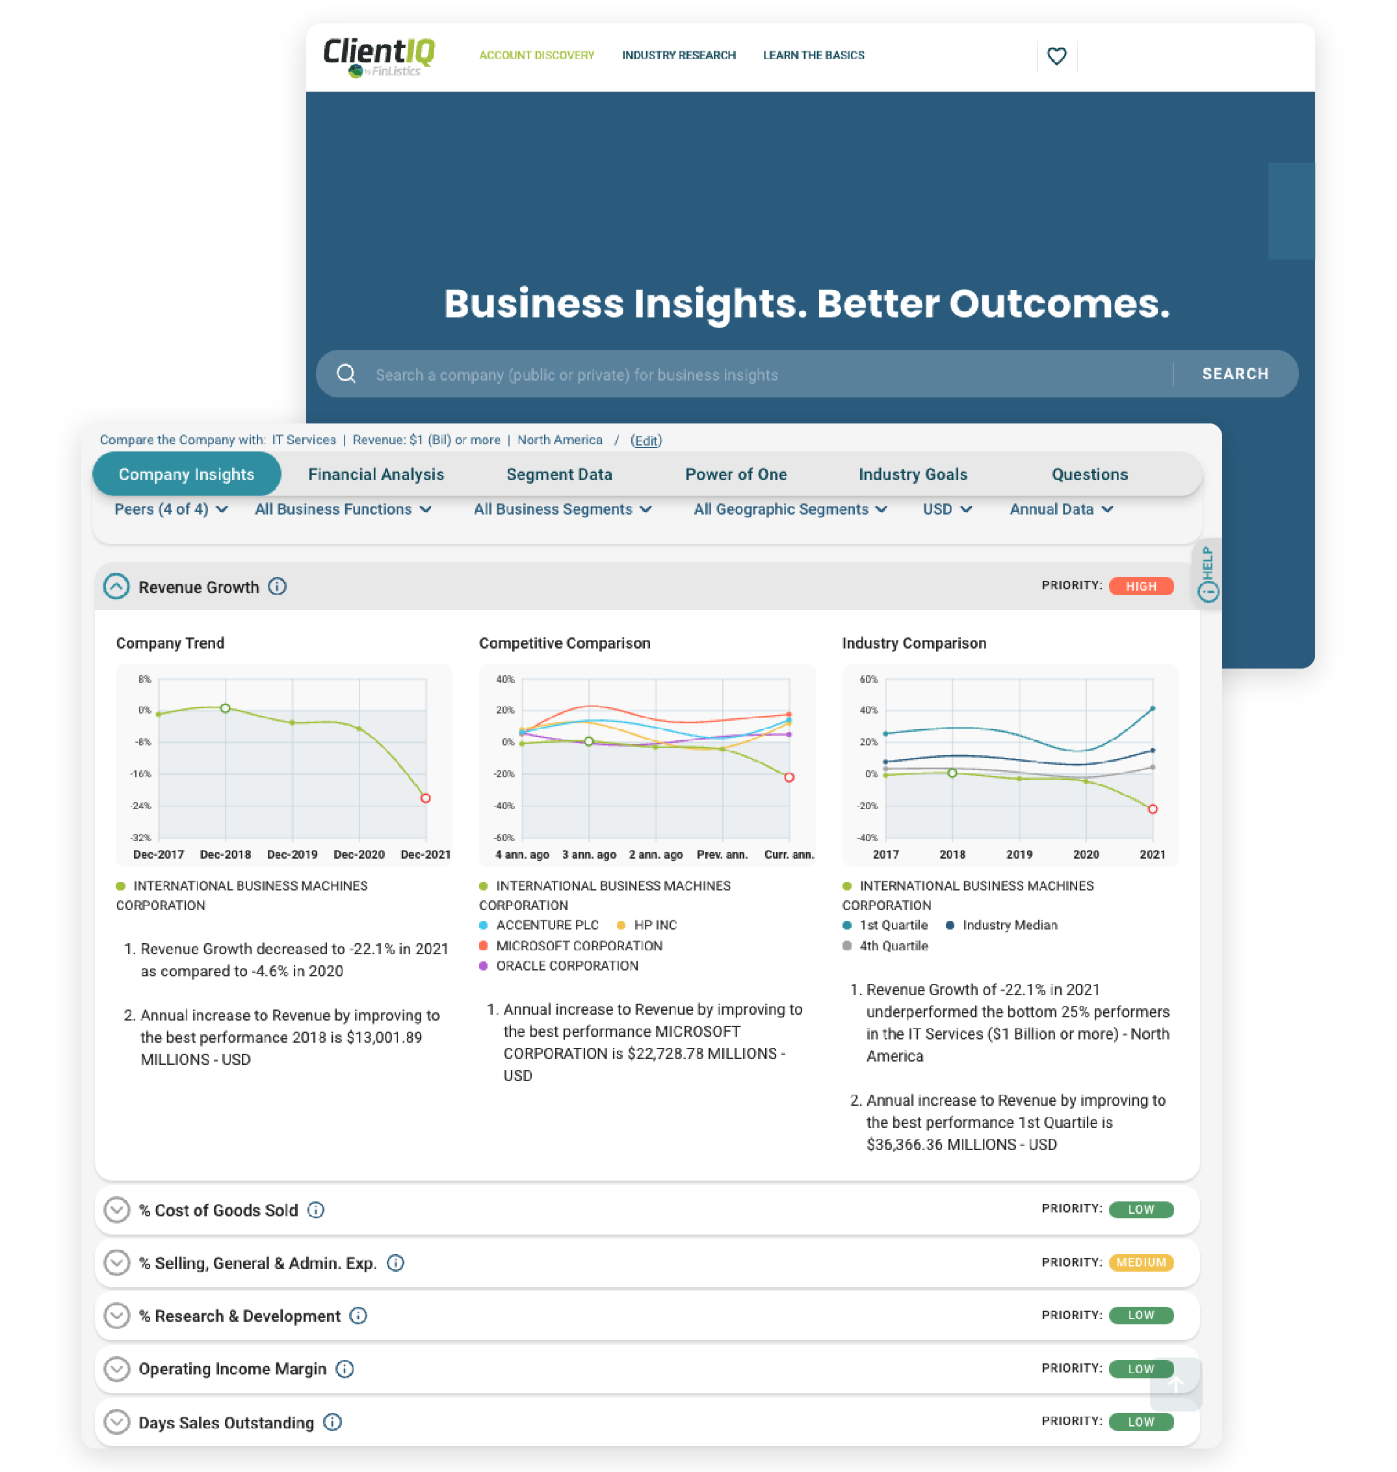Viewport: 1397px width, 1472px height.
Task: Select the Industry Goals tab
Action: (911, 473)
